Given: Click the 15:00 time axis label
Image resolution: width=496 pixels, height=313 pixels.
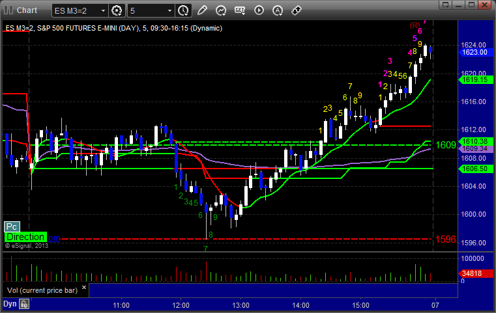Looking at the screenshot, I should [360, 305].
